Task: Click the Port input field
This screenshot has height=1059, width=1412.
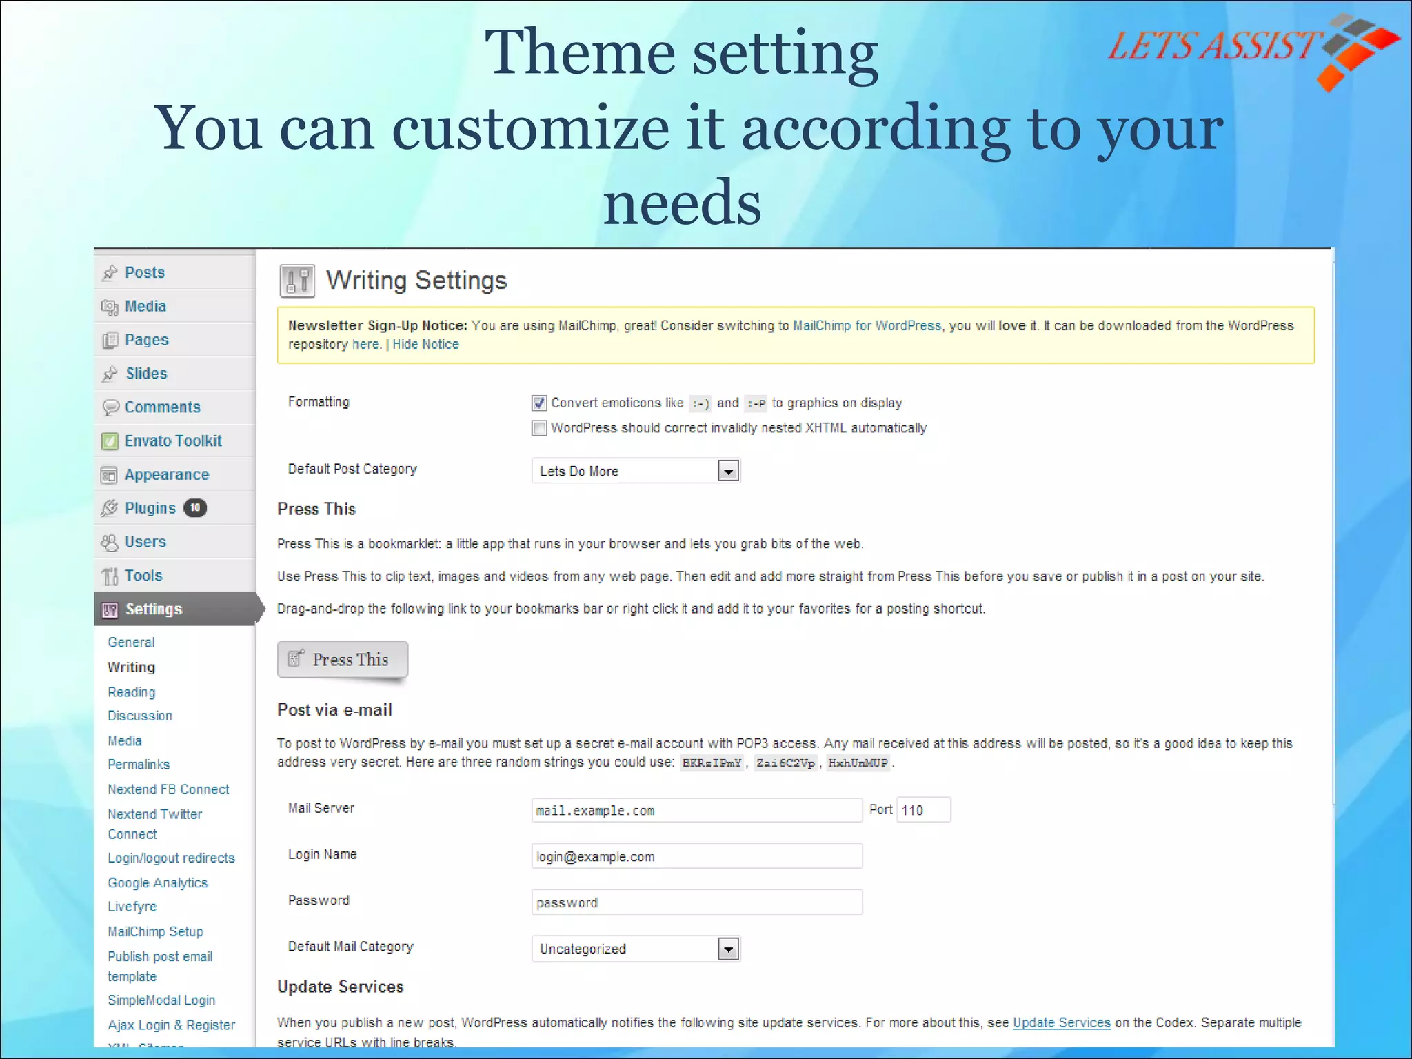Action: click(923, 810)
